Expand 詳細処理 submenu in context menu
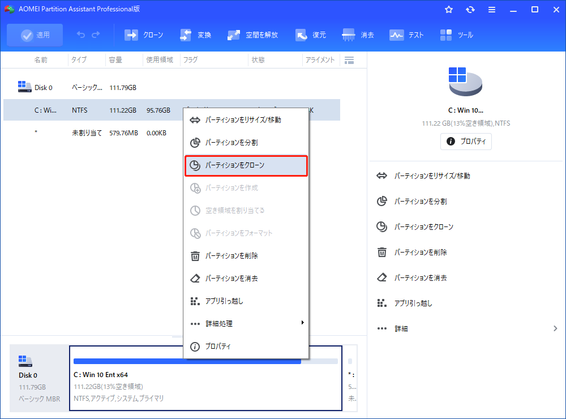Viewport: 566px width, 419px height. (x=246, y=324)
